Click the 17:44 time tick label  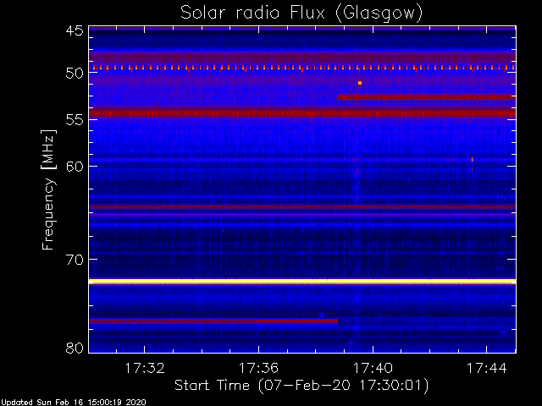[487, 368]
